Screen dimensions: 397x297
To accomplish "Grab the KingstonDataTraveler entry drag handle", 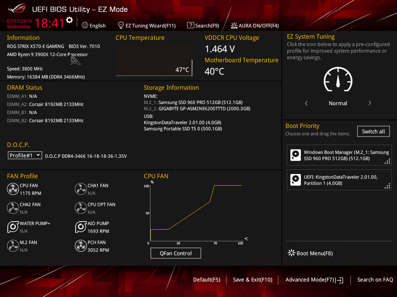I will pos(387,186).
